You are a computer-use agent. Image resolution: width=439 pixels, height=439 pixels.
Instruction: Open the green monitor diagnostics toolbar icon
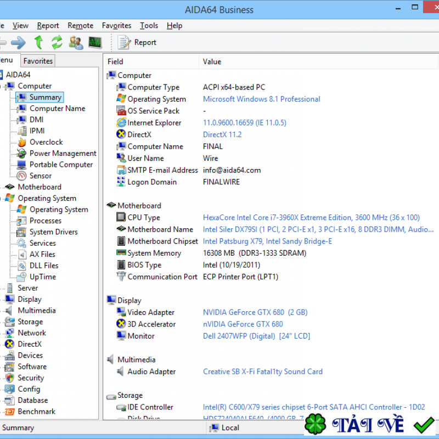(94, 42)
